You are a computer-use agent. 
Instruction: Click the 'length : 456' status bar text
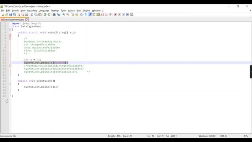pyautogui.click(x=114, y=136)
